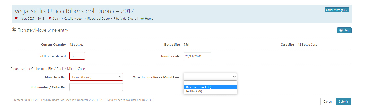Viewport: 365px width, 108px height.
Task: Open the Spain breadcrumb link
Action: pos(56,19)
